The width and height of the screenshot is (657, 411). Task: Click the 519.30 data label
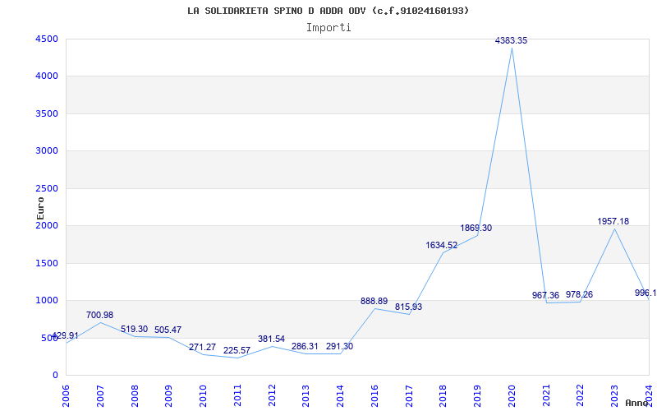[x=134, y=330]
